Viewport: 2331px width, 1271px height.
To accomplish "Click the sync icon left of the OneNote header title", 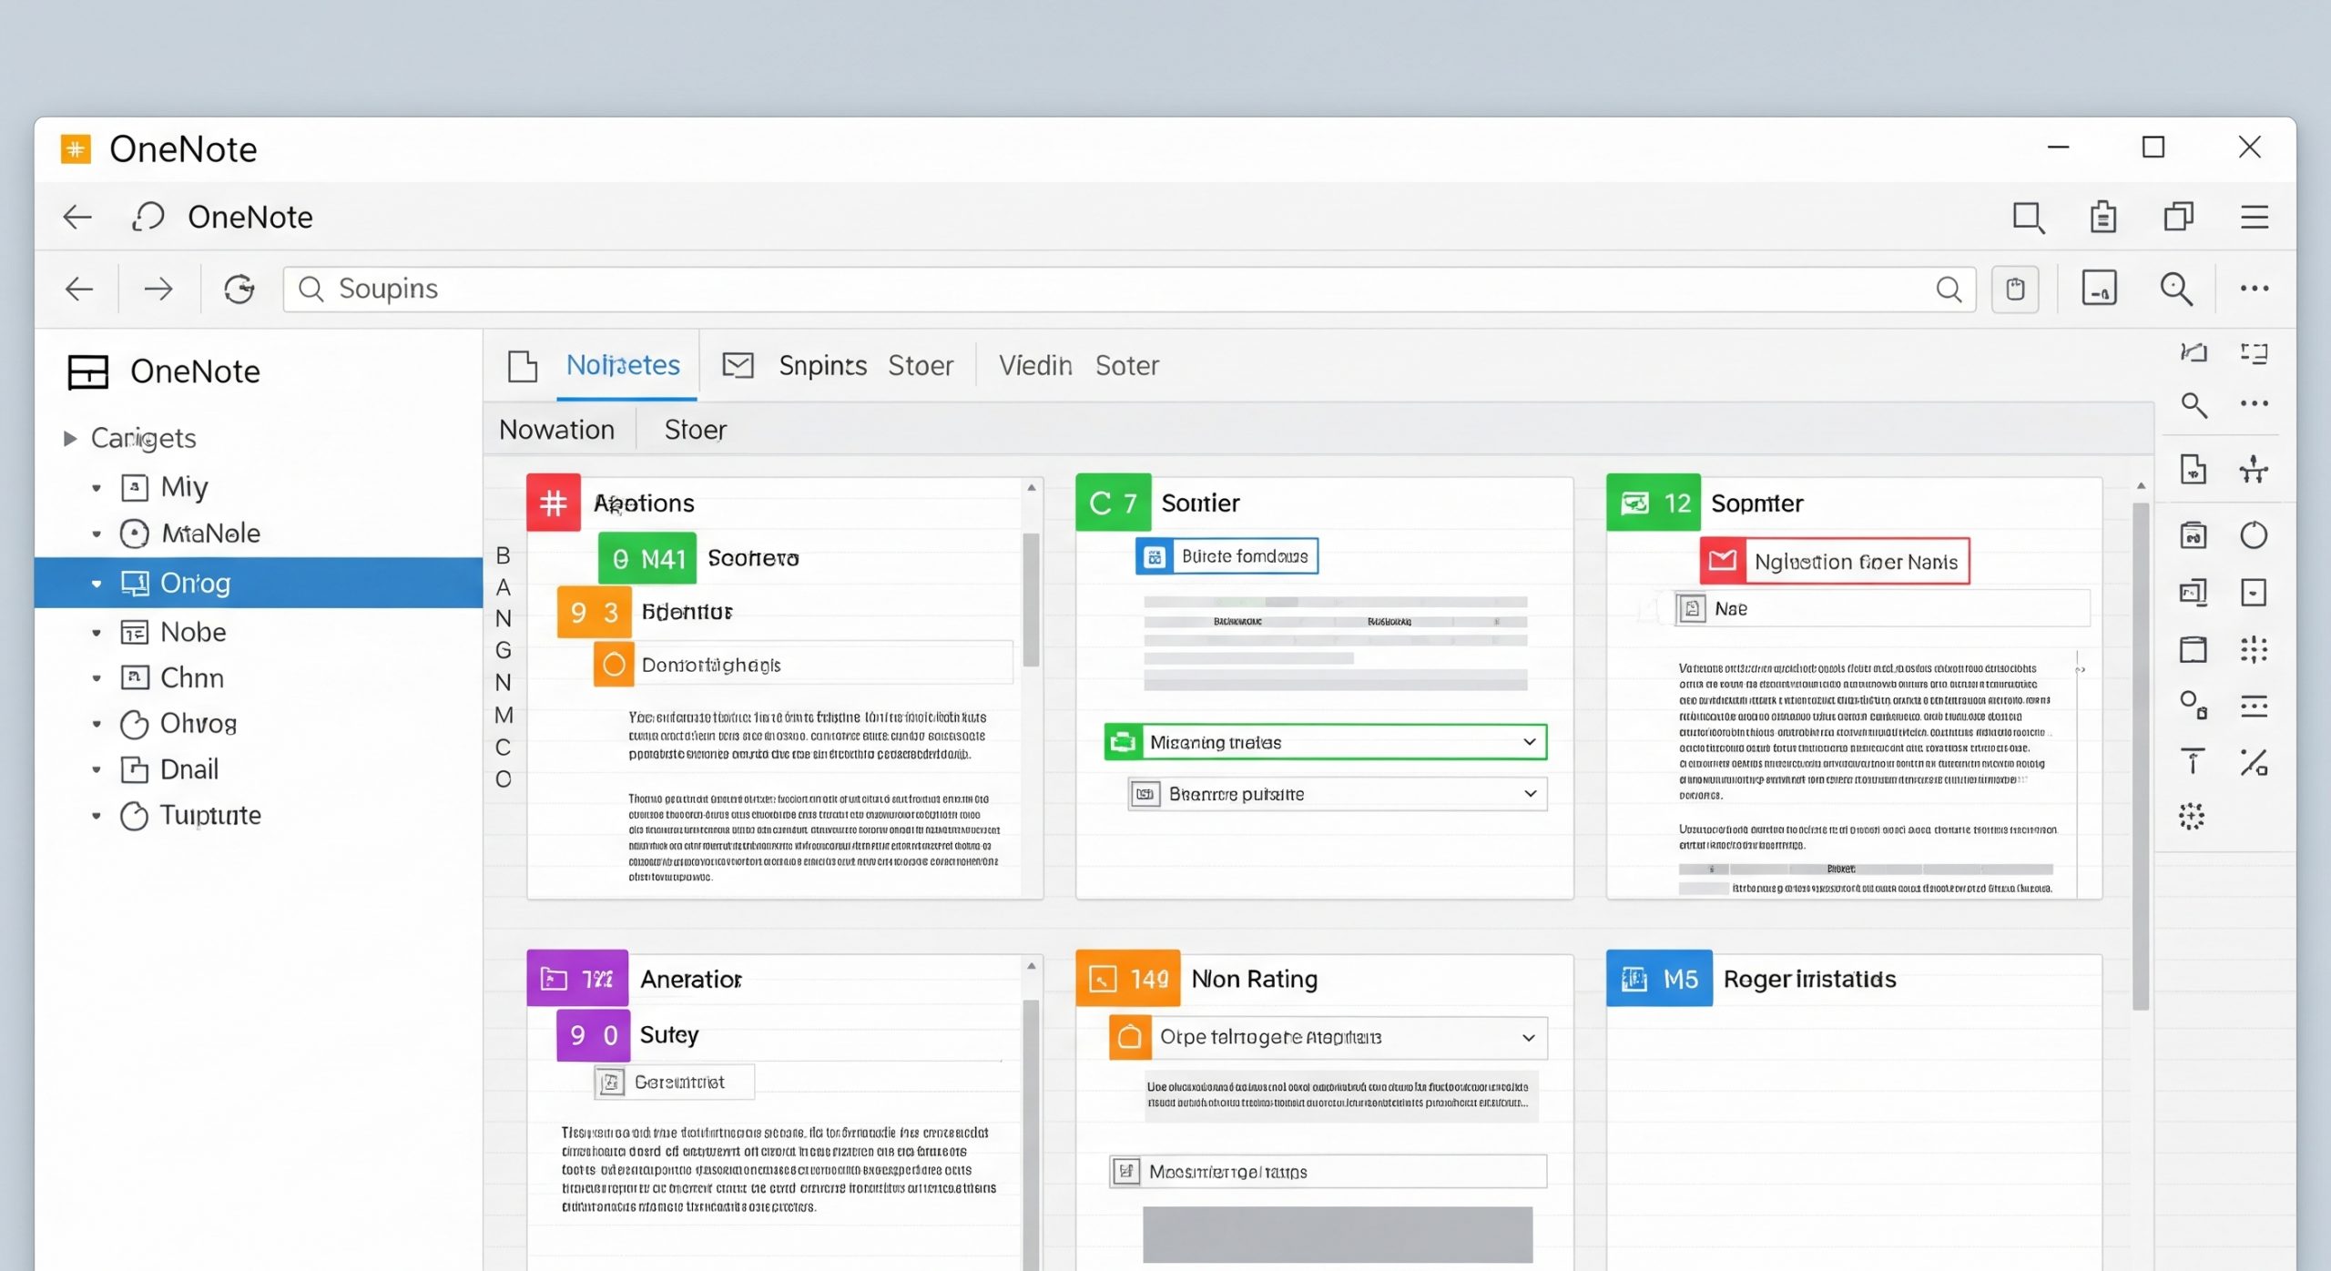I will click(148, 217).
